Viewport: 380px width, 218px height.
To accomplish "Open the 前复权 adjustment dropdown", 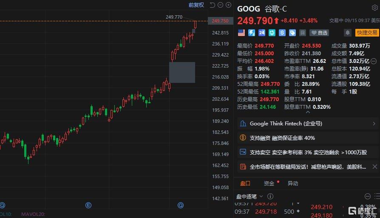I will pyautogui.click(x=196, y=5).
